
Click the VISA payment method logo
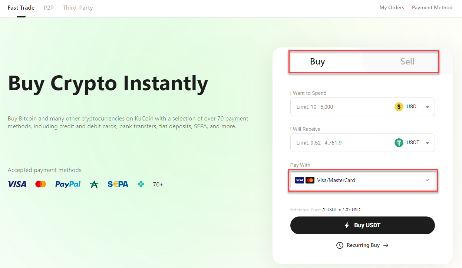17,184
